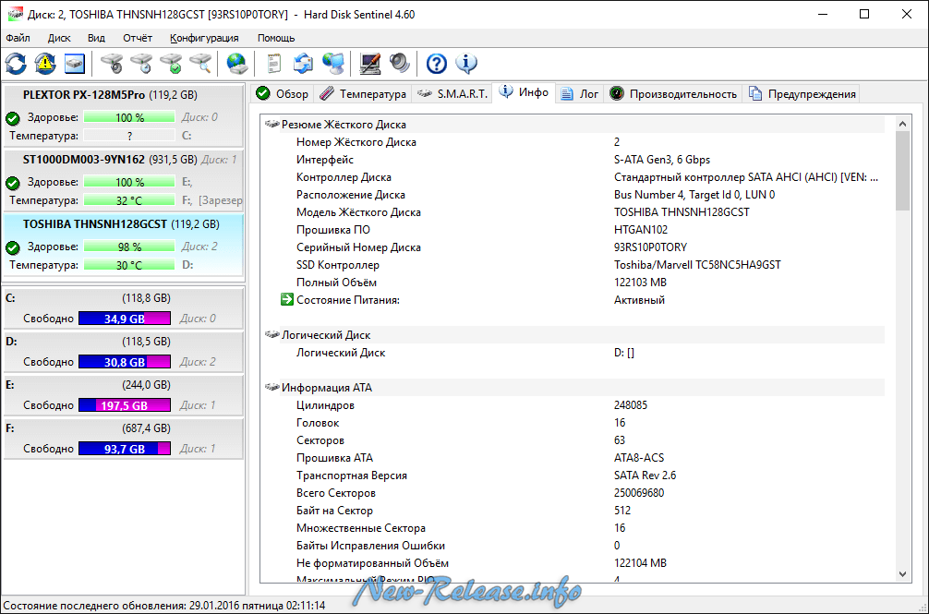Open the Вид menu

(96, 38)
